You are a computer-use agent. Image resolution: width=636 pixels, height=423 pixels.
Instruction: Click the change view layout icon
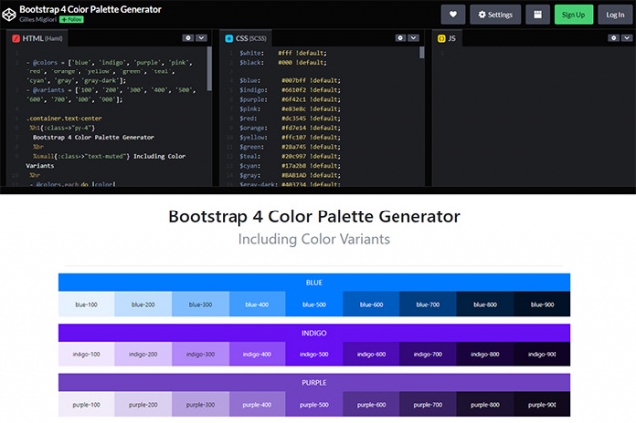(x=538, y=15)
